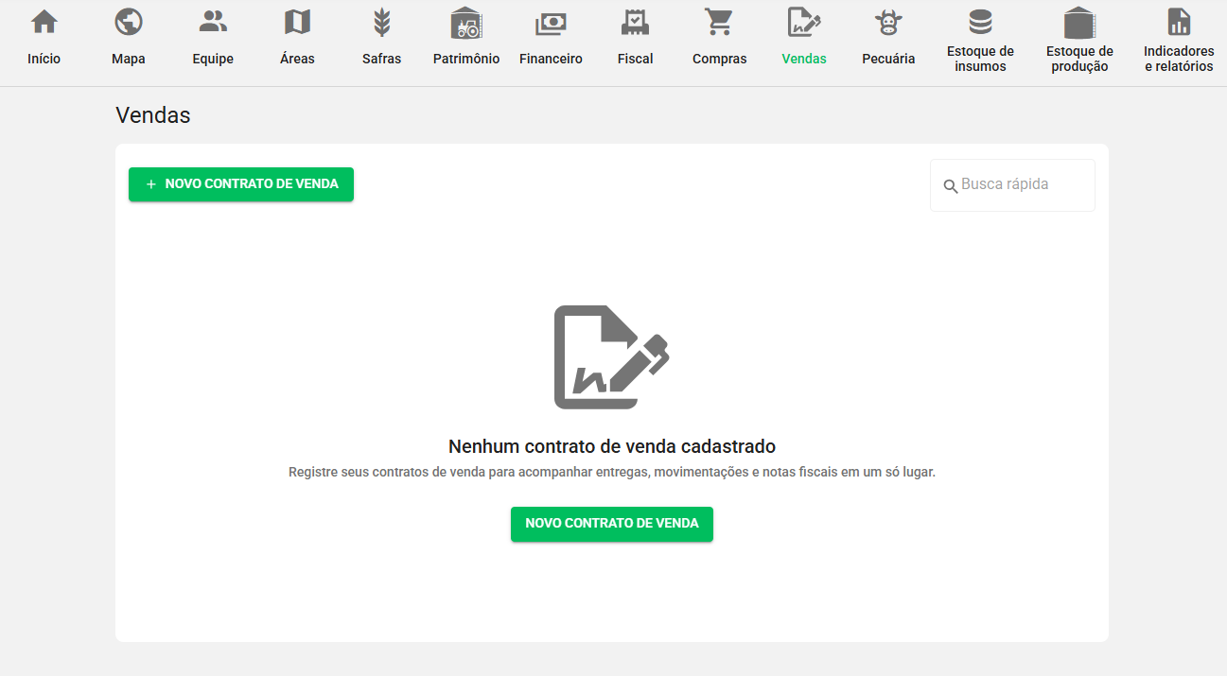Viewport: 1227px width, 676px height.
Task: Select the Vendas contract icon in navigation
Action: 804,22
